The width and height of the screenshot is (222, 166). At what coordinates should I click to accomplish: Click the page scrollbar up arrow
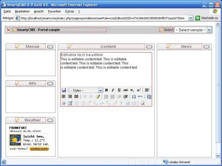218,24
